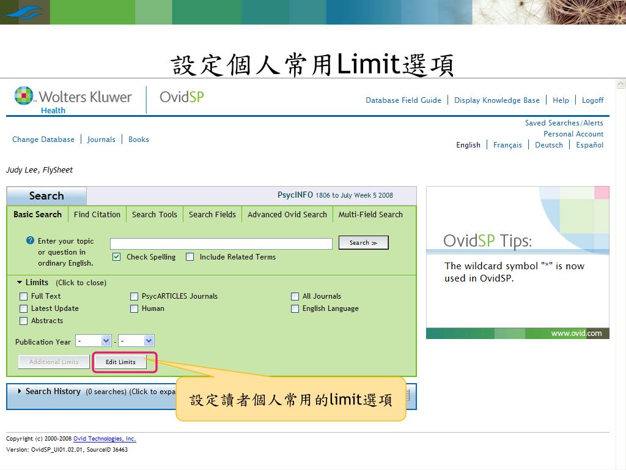This screenshot has width=626, height=470.
Task: Open the Books link
Action: (139, 140)
